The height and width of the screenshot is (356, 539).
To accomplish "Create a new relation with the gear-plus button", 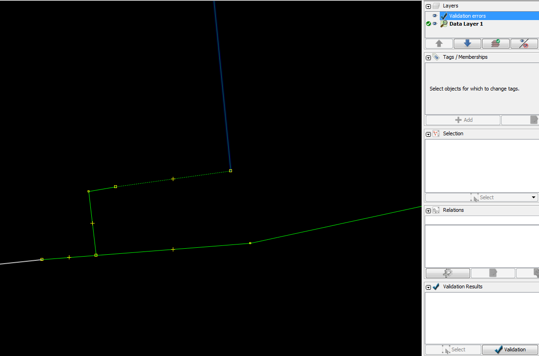I will click(448, 273).
